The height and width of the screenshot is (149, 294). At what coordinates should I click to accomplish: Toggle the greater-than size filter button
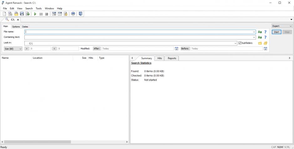click(27, 49)
